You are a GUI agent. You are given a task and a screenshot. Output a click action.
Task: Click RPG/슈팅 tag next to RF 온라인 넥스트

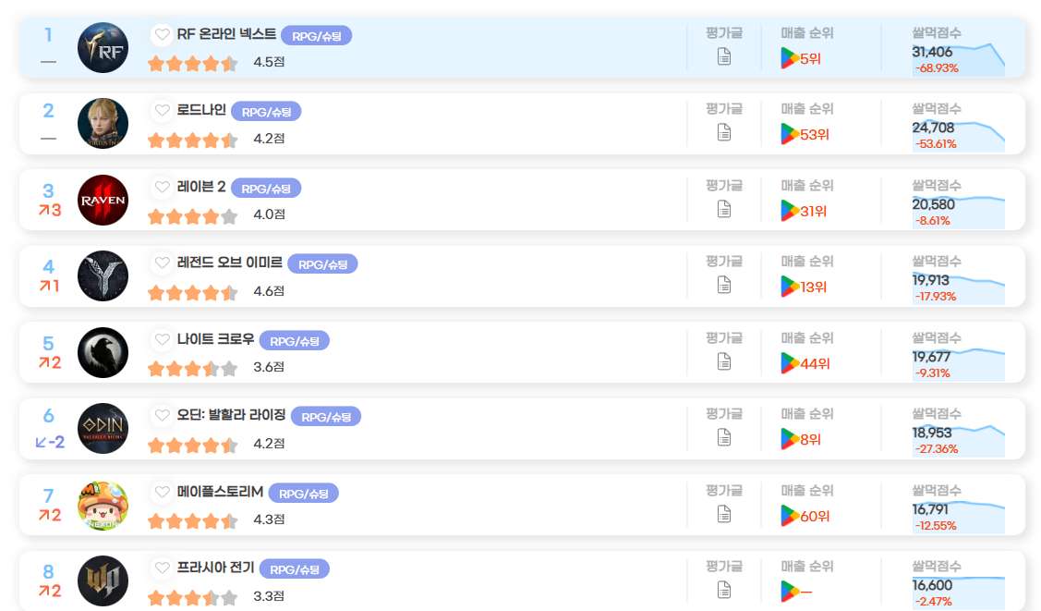[x=317, y=36]
